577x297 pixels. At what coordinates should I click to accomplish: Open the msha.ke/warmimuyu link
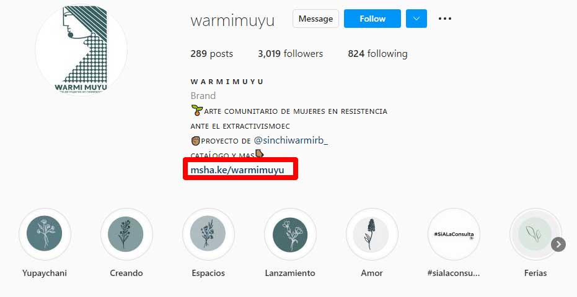pyautogui.click(x=237, y=170)
